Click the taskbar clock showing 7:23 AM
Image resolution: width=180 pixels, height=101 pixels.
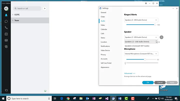coord(168,98)
